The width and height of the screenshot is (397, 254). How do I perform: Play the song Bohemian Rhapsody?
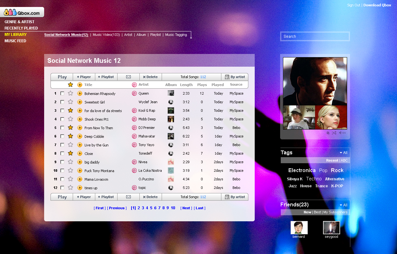[x=80, y=93]
